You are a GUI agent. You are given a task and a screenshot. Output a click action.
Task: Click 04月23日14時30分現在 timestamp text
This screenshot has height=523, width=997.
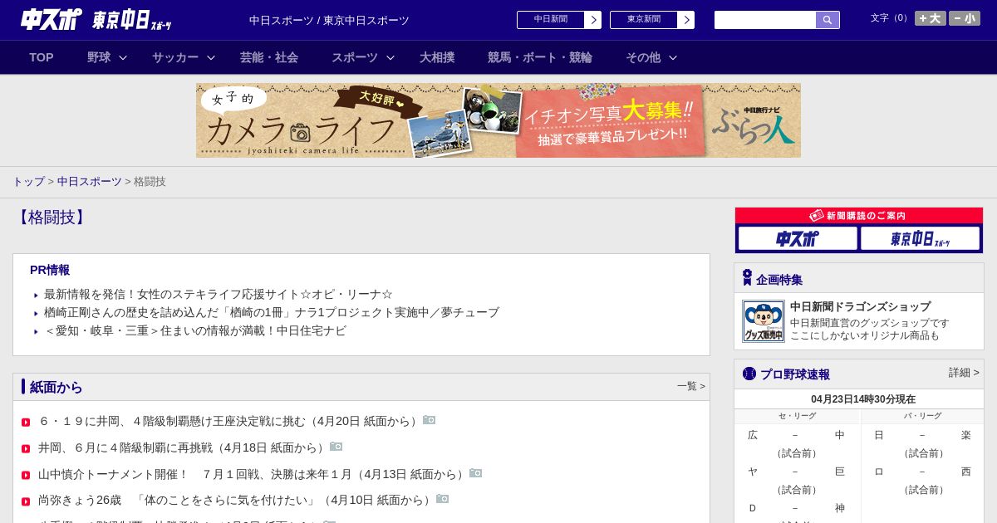pyautogui.click(x=863, y=399)
